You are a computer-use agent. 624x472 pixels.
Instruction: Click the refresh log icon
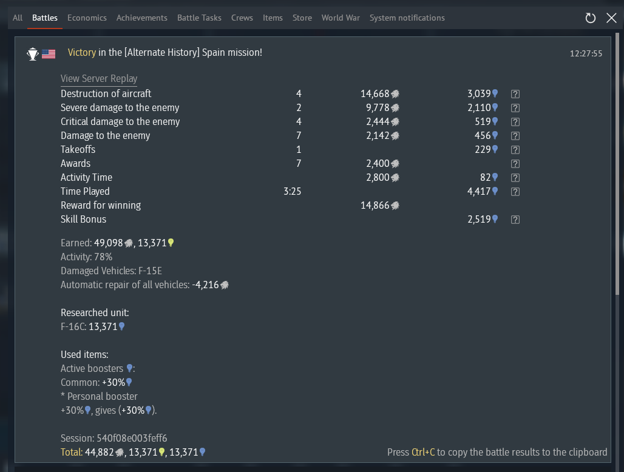pyautogui.click(x=591, y=18)
